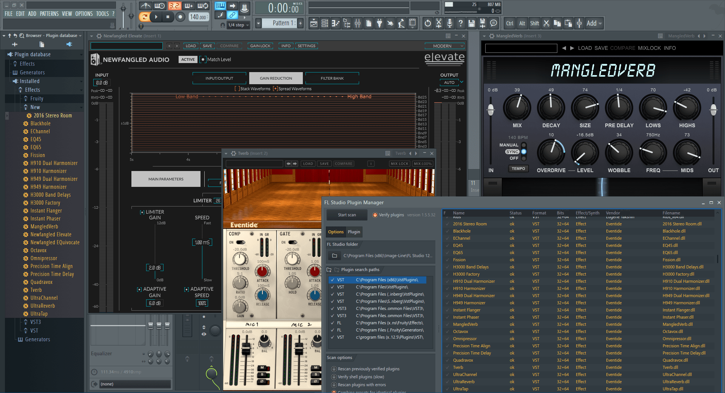Toggle the Link to controller icon
The height and width of the screenshot is (393, 725).
[233, 15]
